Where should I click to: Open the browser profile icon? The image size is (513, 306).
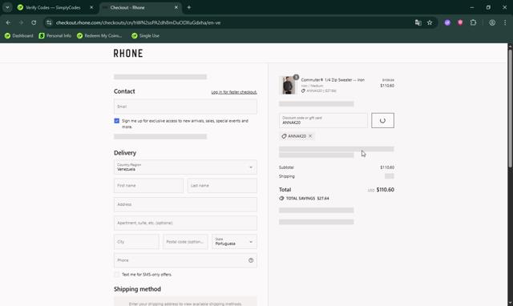pos(492,22)
